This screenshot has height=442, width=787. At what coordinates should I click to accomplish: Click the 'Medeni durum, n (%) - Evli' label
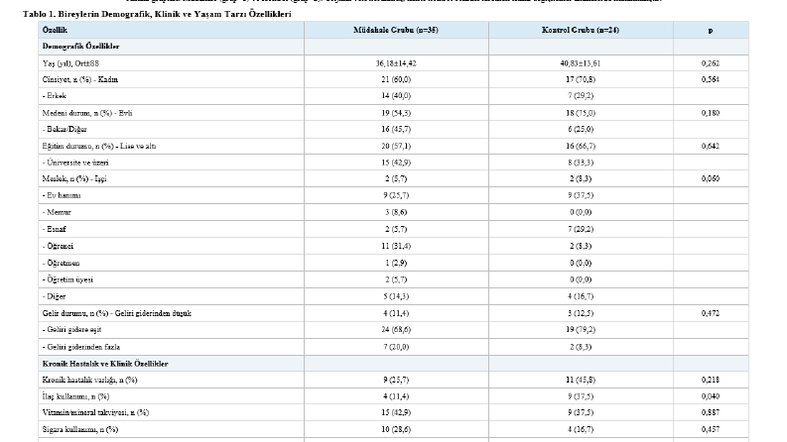pos(87,113)
